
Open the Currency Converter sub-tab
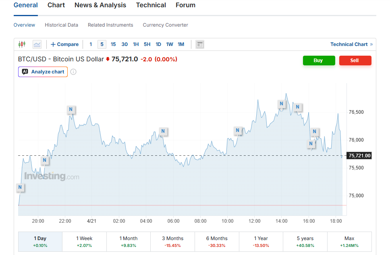point(165,25)
